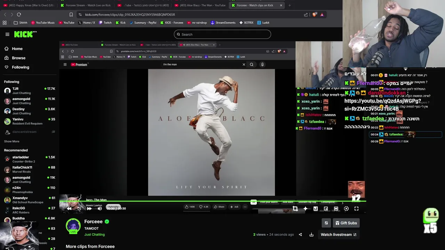445x250 pixels.
Task: Toggle mini player mode
Action: click(326, 208)
